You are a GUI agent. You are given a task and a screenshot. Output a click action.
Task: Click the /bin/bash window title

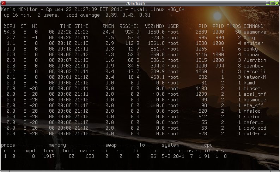click(135, 3)
